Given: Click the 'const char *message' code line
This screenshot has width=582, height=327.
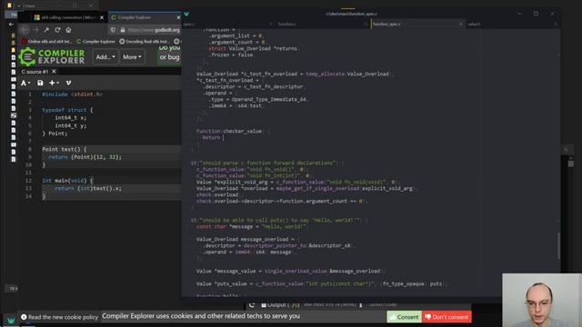Looking at the screenshot, I should tap(251, 226).
